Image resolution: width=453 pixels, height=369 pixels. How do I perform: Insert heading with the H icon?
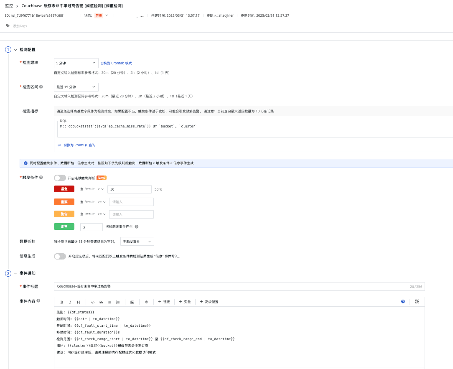click(78, 302)
